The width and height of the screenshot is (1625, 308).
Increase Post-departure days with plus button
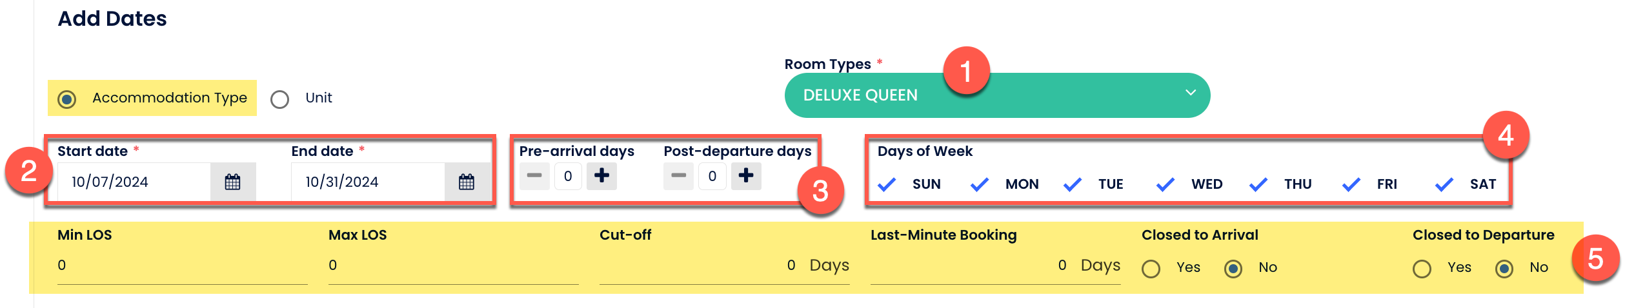coord(745,176)
